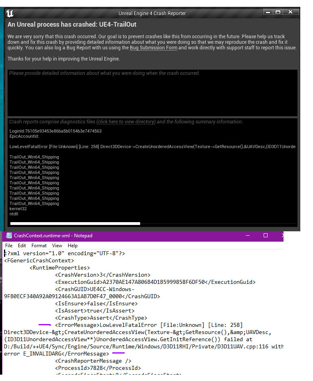Click the horizontal scrollbar thumb in crash summary
Screen dimensions: 313x381
coord(75,224)
